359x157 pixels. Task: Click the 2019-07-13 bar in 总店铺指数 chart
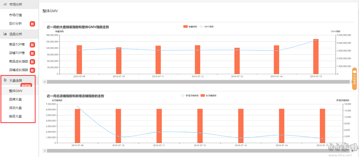(x=241, y=126)
